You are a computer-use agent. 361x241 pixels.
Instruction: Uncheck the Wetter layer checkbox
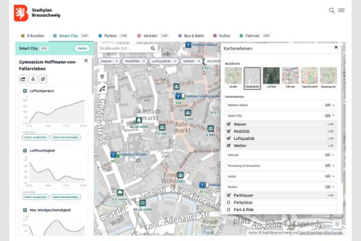pos(229,145)
